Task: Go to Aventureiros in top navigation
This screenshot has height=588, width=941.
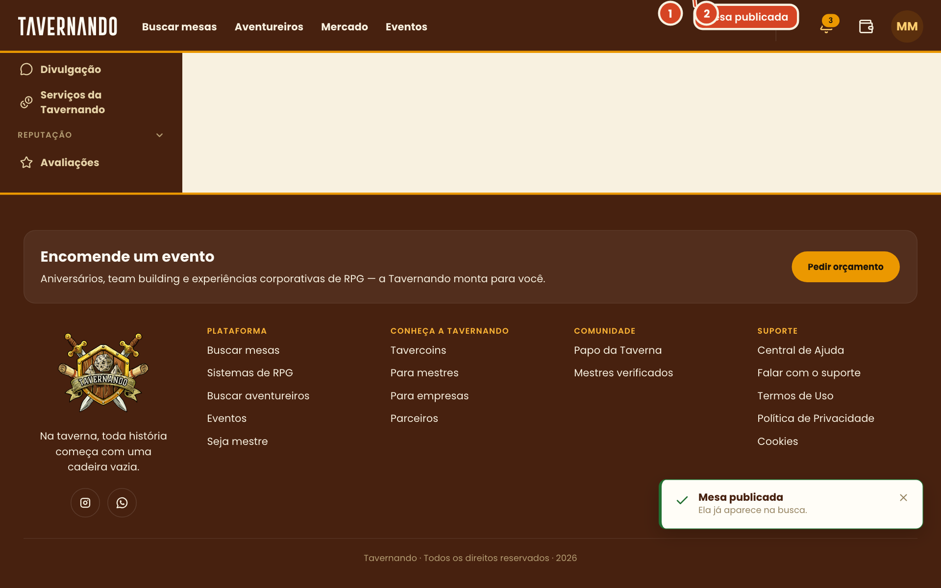Action: pyautogui.click(x=269, y=27)
